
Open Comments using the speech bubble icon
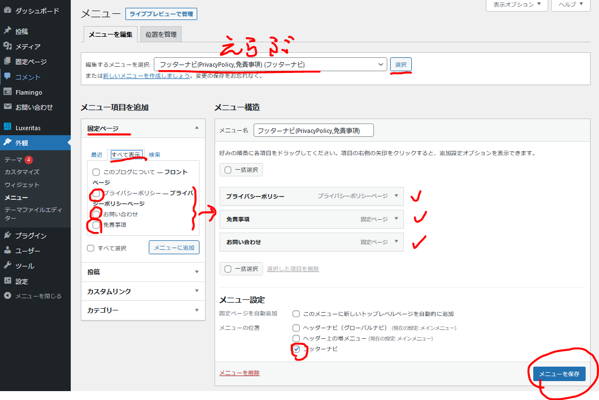pyautogui.click(x=8, y=77)
